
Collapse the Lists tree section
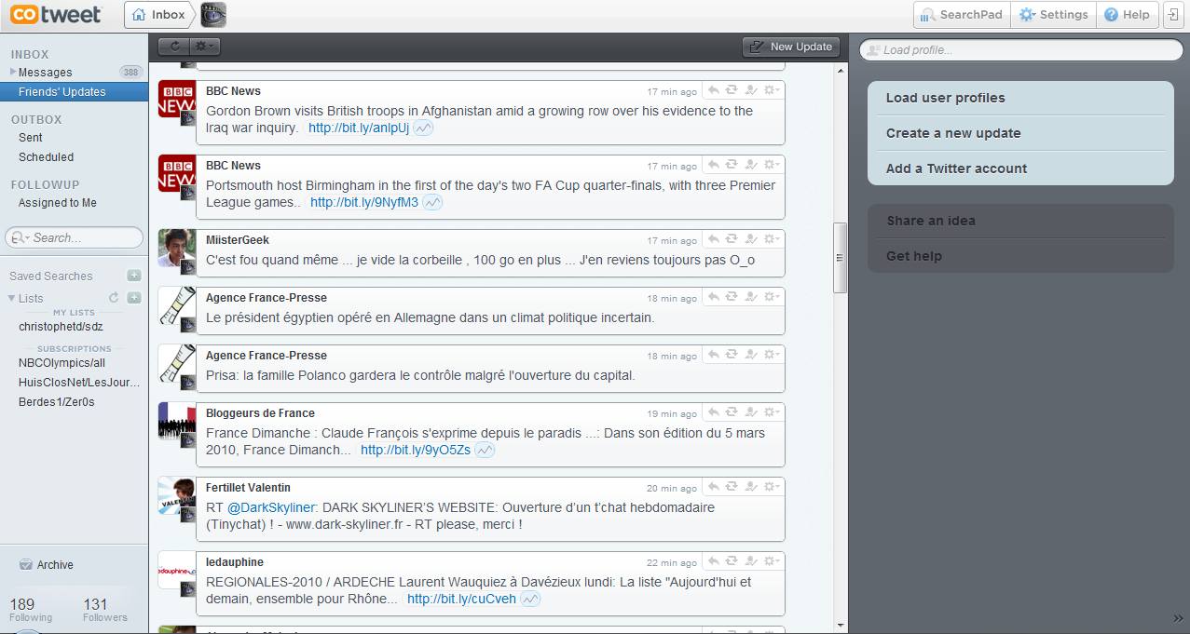pos(11,298)
